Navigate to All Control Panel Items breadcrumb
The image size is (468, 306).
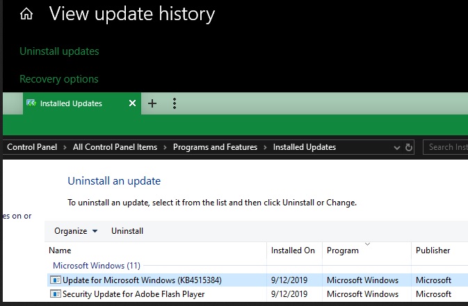tap(115, 147)
